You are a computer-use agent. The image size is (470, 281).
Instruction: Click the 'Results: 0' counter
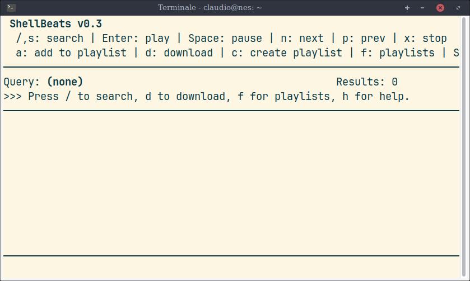pyautogui.click(x=367, y=82)
